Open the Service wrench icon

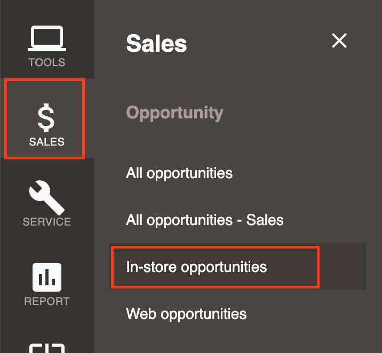click(x=47, y=198)
